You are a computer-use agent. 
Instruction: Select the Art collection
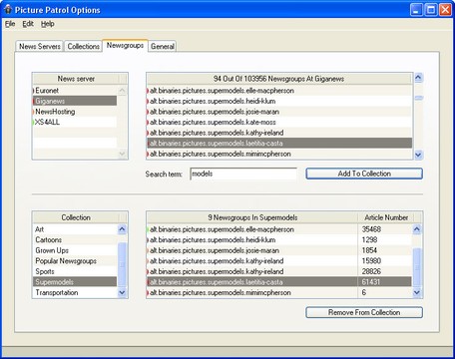coord(75,229)
